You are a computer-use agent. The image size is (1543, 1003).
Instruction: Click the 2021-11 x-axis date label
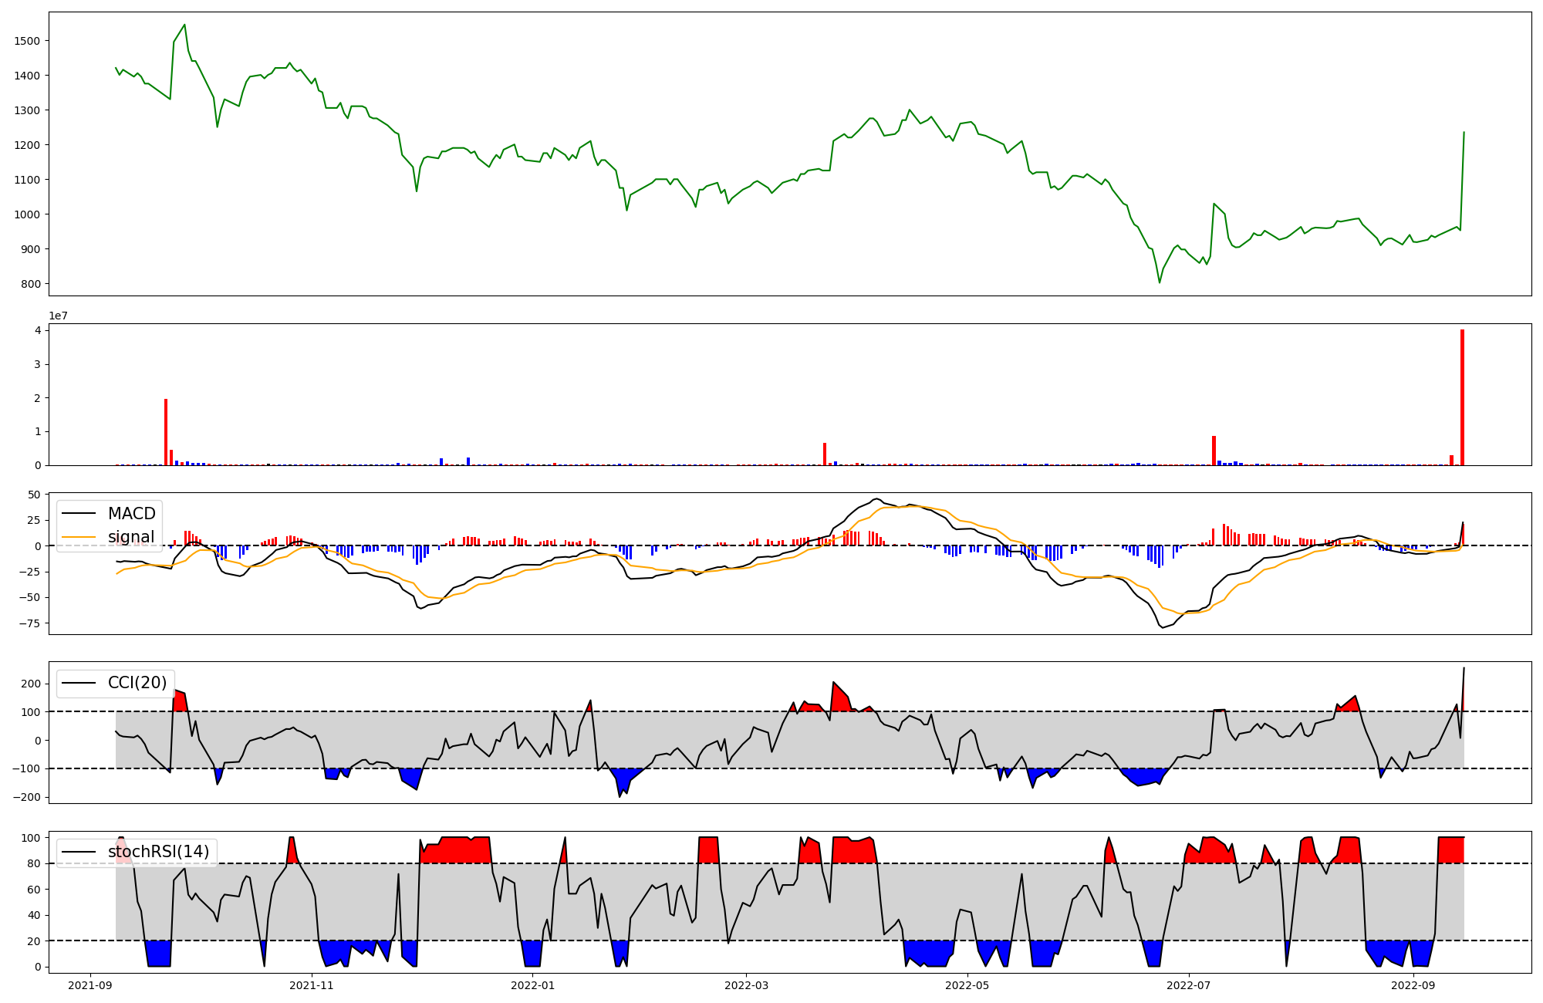(312, 985)
